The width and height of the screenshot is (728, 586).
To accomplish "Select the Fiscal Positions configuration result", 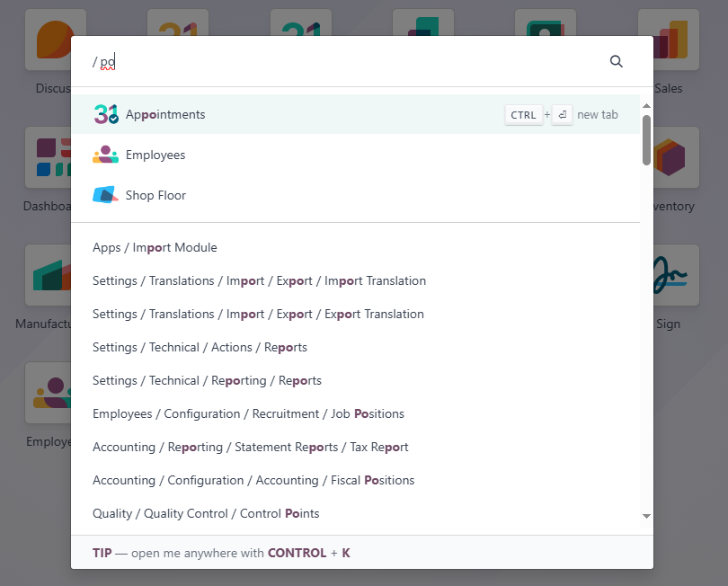I will (253, 480).
